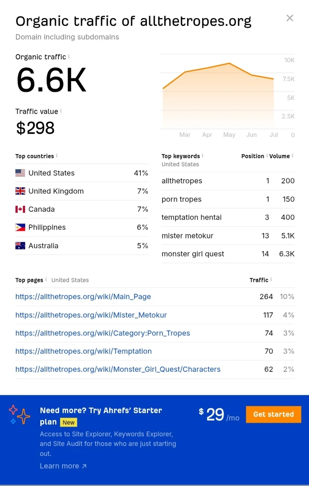
Task: Click the info icon next to Top keywords
Action: tap(203, 155)
